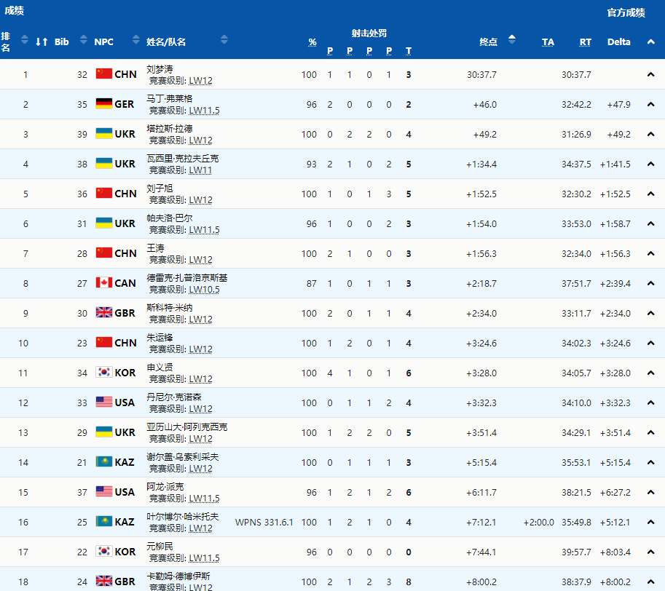Open LW10.5 class link for 德雷克·扎普洛京斯基
Image resolution: width=665 pixels, height=591 pixels.
click(204, 290)
